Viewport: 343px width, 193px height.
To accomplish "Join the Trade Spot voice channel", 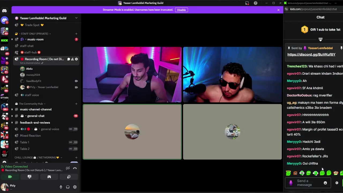I will pos(46,25).
